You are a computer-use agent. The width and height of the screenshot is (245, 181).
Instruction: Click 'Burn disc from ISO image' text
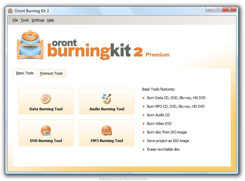click(x=167, y=132)
